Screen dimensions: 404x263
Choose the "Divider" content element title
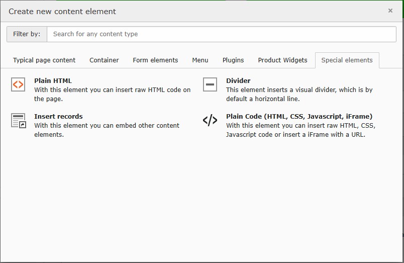point(238,80)
